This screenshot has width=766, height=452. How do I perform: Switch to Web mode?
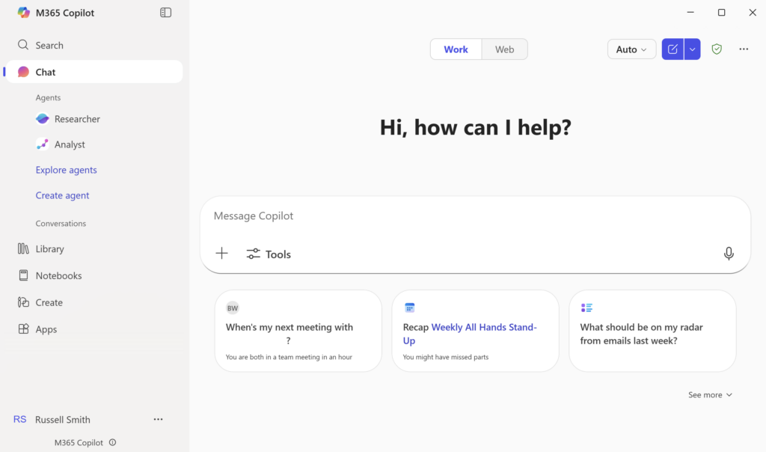click(x=504, y=49)
